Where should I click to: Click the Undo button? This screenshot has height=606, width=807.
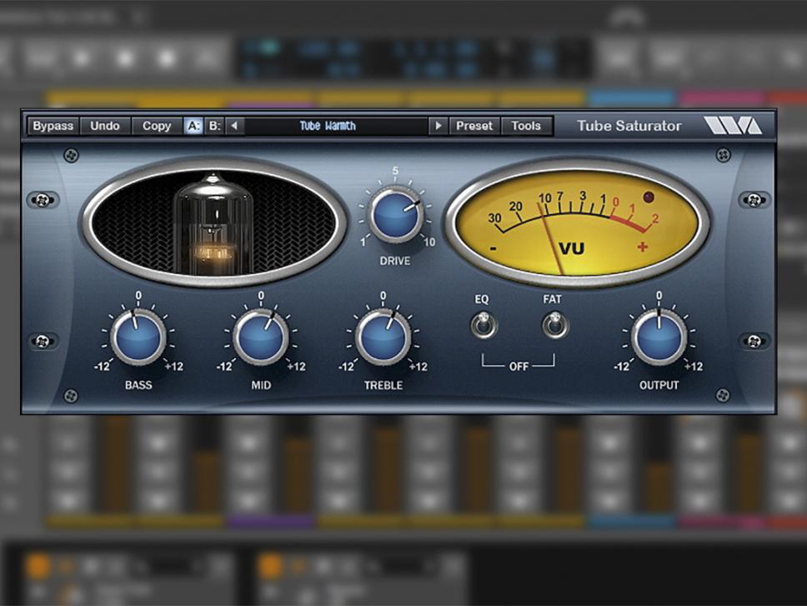click(x=105, y=126)
